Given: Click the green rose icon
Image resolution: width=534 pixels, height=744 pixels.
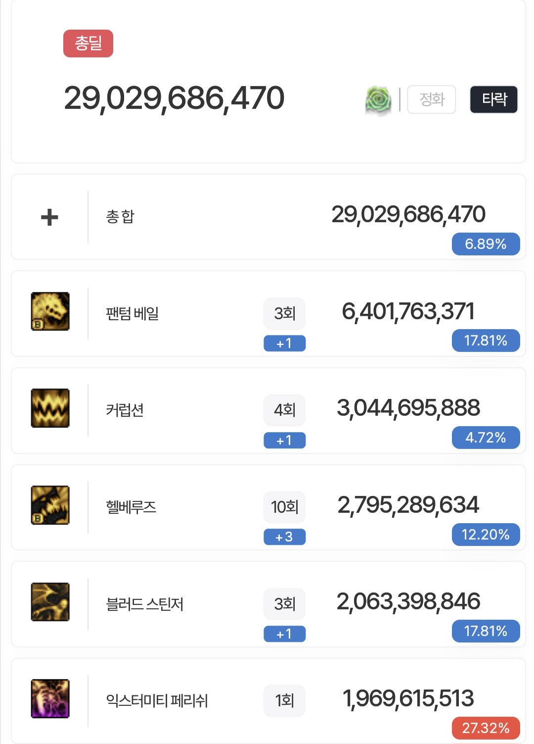Looking at the screenshot, I should [x=378, y=99].
